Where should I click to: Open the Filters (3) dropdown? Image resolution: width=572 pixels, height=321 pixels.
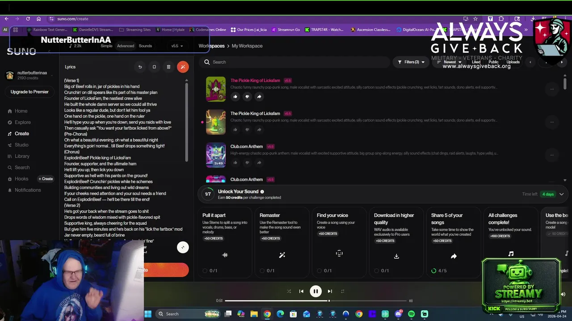coord(411,62)
